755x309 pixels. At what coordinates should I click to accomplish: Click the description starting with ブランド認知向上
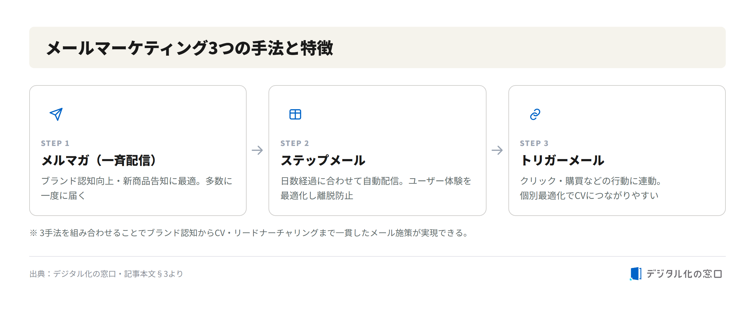[x=137, y=188]
